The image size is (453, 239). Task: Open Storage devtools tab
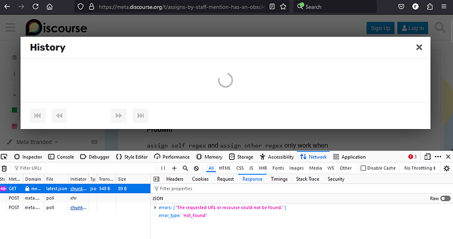(241, 157)
